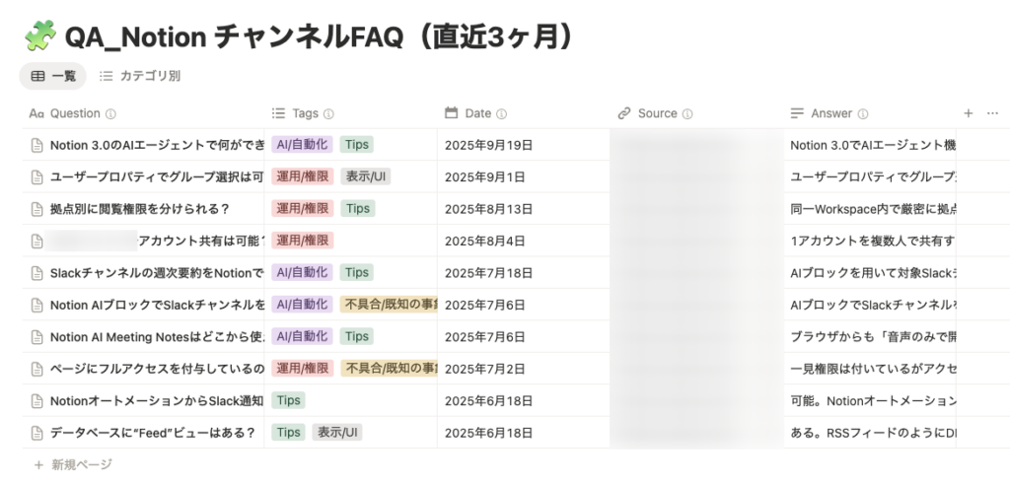Image resolution: width=1010 pixels, height=484 pixels.
Task: Open the 拠点別に閲覧権限を分けられる？ page
Action: pos(139,209)
